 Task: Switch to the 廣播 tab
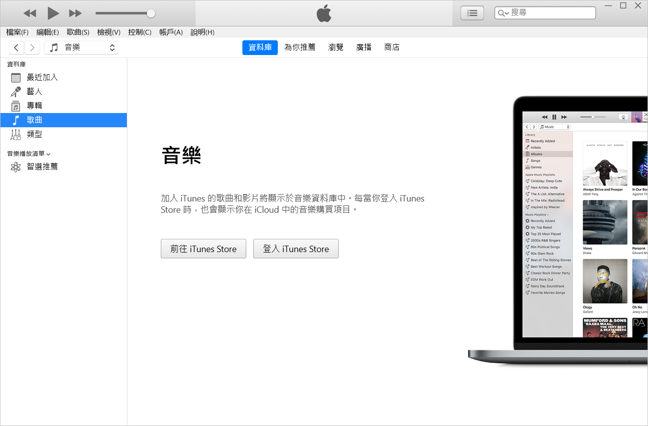click(x=364, y=48)
